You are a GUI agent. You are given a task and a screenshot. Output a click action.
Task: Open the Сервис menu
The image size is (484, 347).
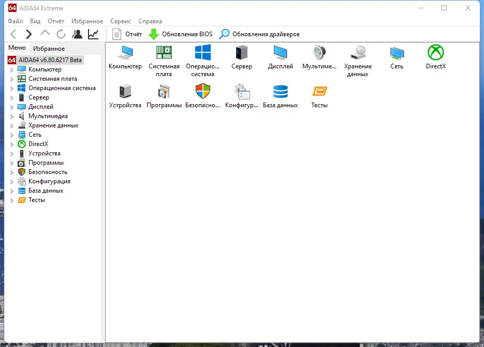click(x=121, y=21)
